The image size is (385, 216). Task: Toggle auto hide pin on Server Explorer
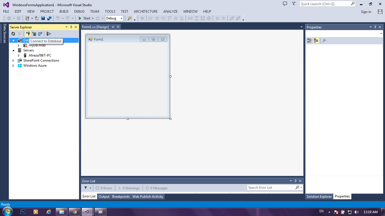coord(71,27)
